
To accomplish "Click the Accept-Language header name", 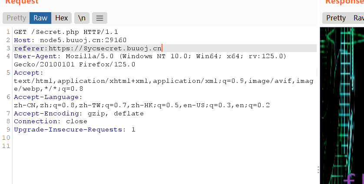I will pyautogui.click(x=46, y=97).
